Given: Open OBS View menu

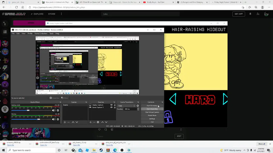Looking at the screenshot, I should point(23,34).
